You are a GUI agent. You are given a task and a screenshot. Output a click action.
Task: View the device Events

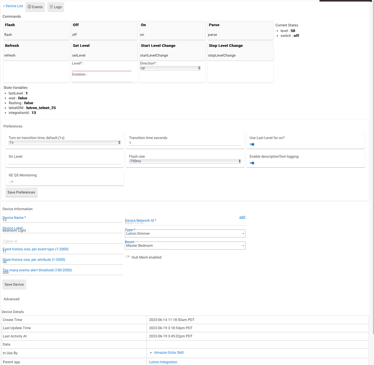click(35, 7)
